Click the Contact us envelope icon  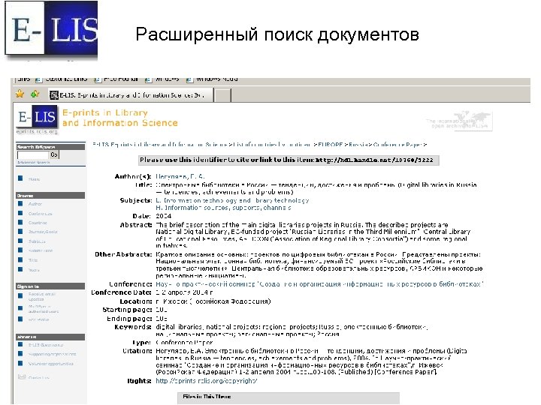21,376
